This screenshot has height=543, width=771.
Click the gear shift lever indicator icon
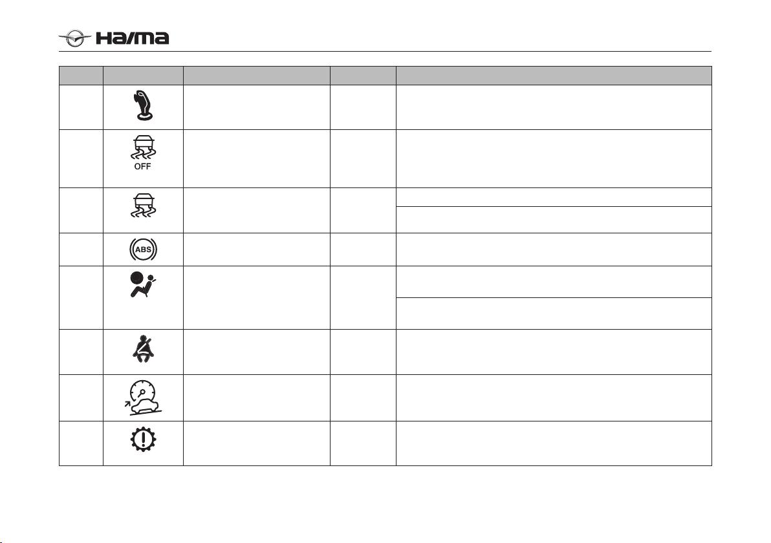[x=144, y=105]
